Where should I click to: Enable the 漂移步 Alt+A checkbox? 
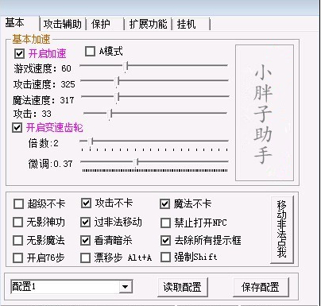pos(85,258)
